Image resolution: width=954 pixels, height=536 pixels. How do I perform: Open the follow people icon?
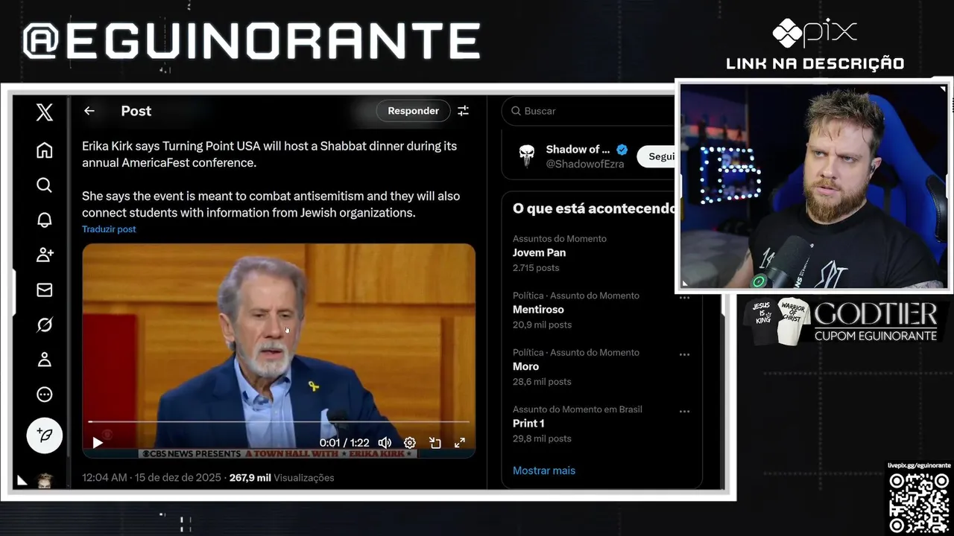[44, 255]
